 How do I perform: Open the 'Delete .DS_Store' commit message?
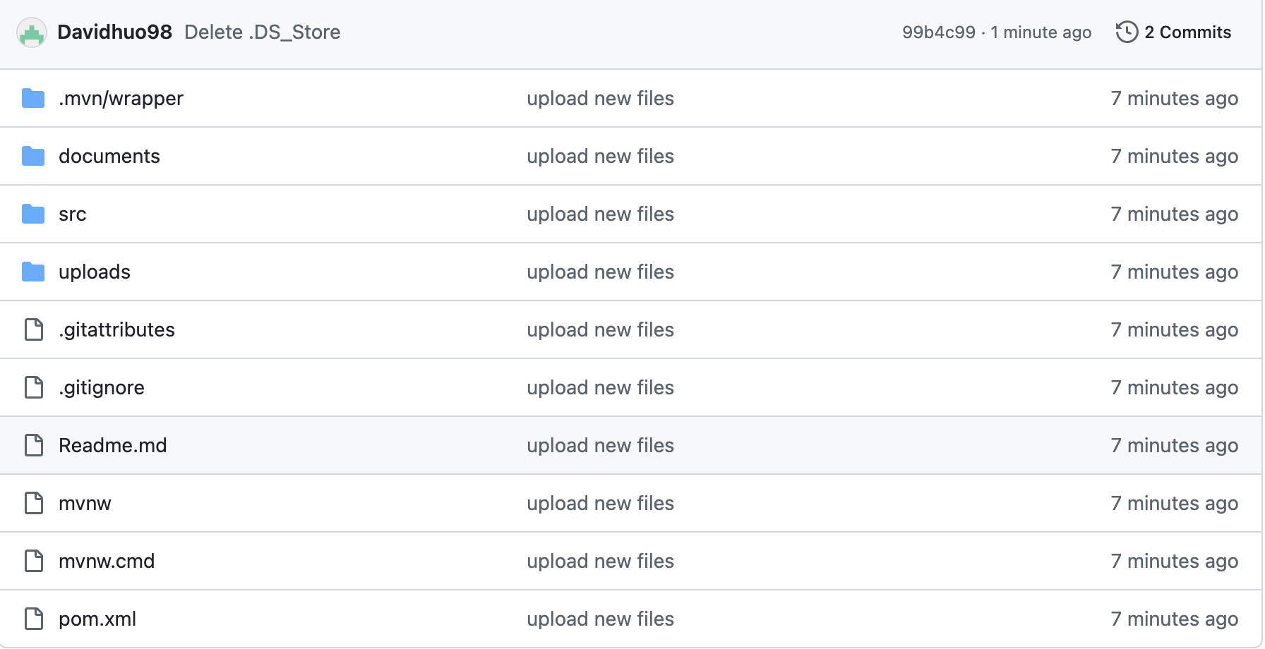pyautogui.click(x=262, y=32)
